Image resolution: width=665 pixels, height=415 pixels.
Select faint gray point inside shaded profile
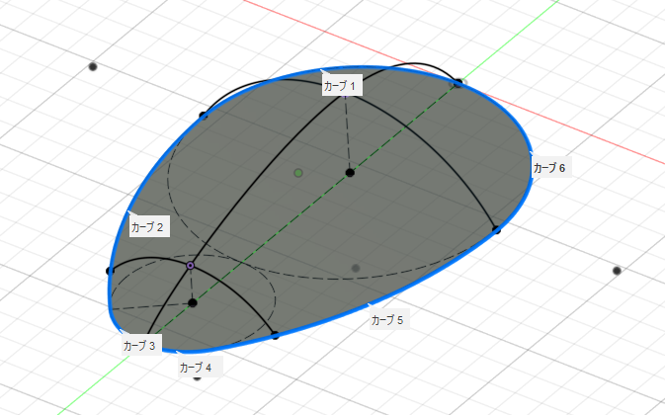coord(356,268)
